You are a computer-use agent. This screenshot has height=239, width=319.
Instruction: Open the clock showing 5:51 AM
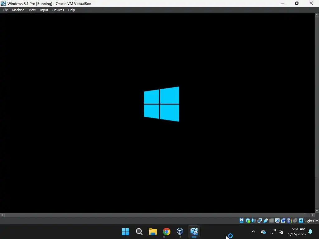pyautogui.click(x=297, y=232)
